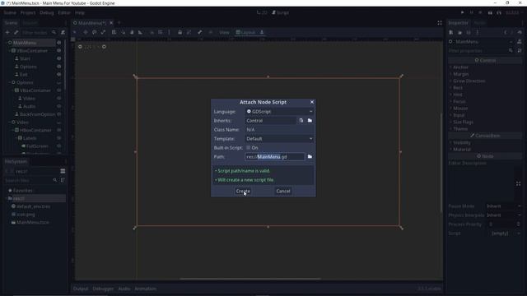Switch to the 2D workspace
This screenshot has height=296, width=527.
262,13
